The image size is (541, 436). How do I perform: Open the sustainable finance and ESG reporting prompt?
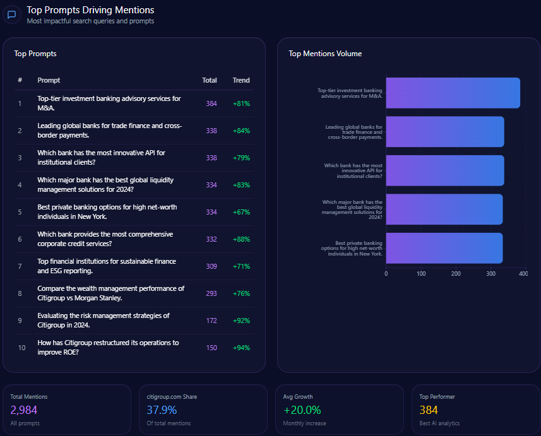point(106,266)
